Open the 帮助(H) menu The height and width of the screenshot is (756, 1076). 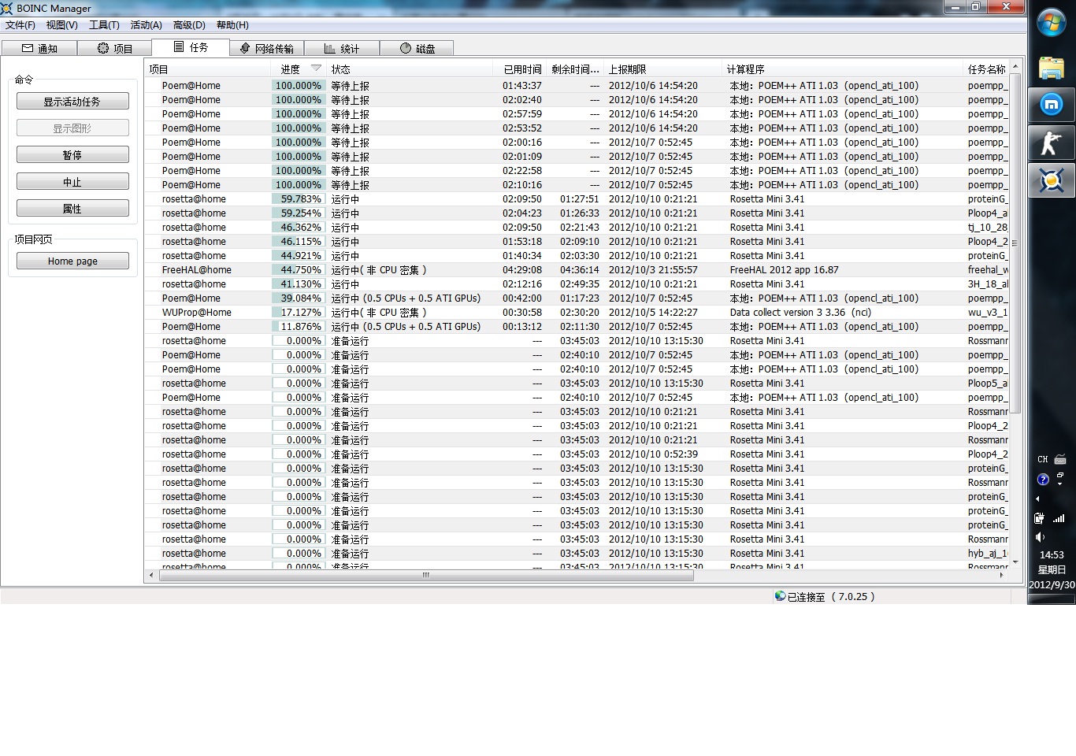[x=232, y=25]
